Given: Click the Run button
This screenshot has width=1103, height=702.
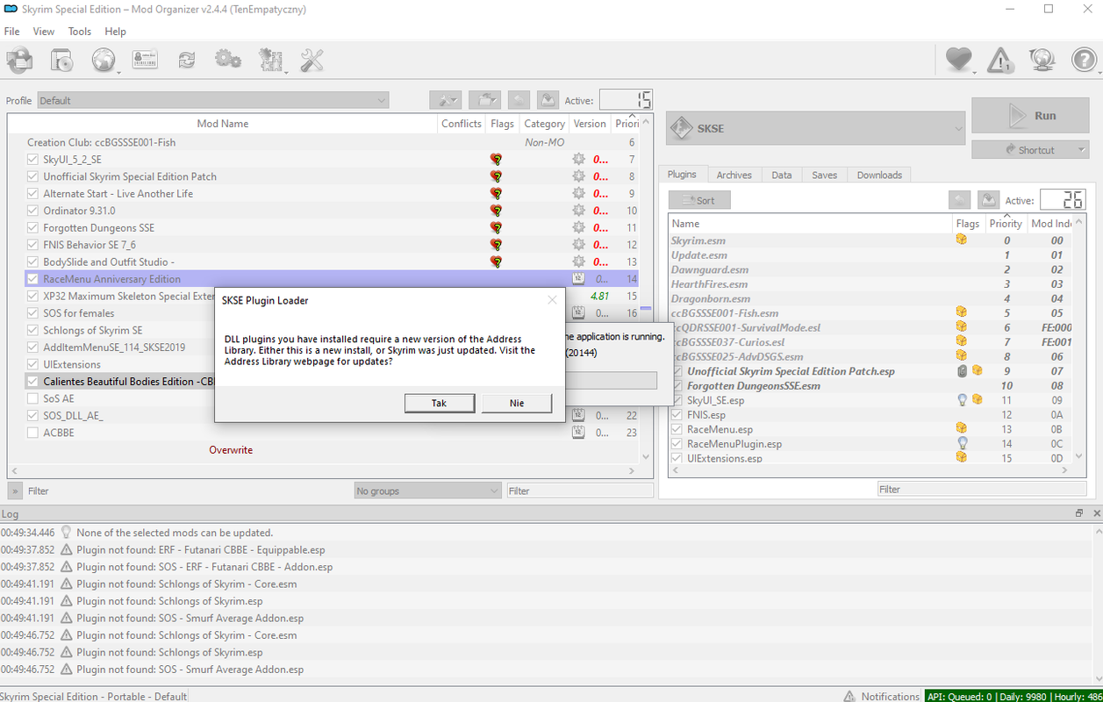Looking at the screenshot, I should 1030,115.
